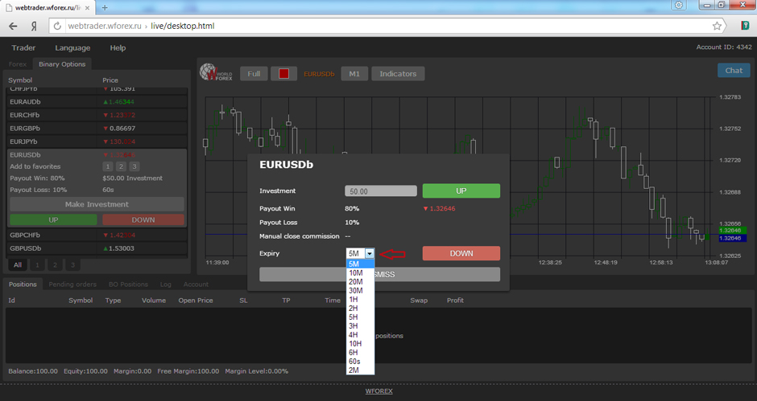Open the Indicators button
Image resolution: width=757 pixels, height=401 pixels.
click(x=398, y=74)
